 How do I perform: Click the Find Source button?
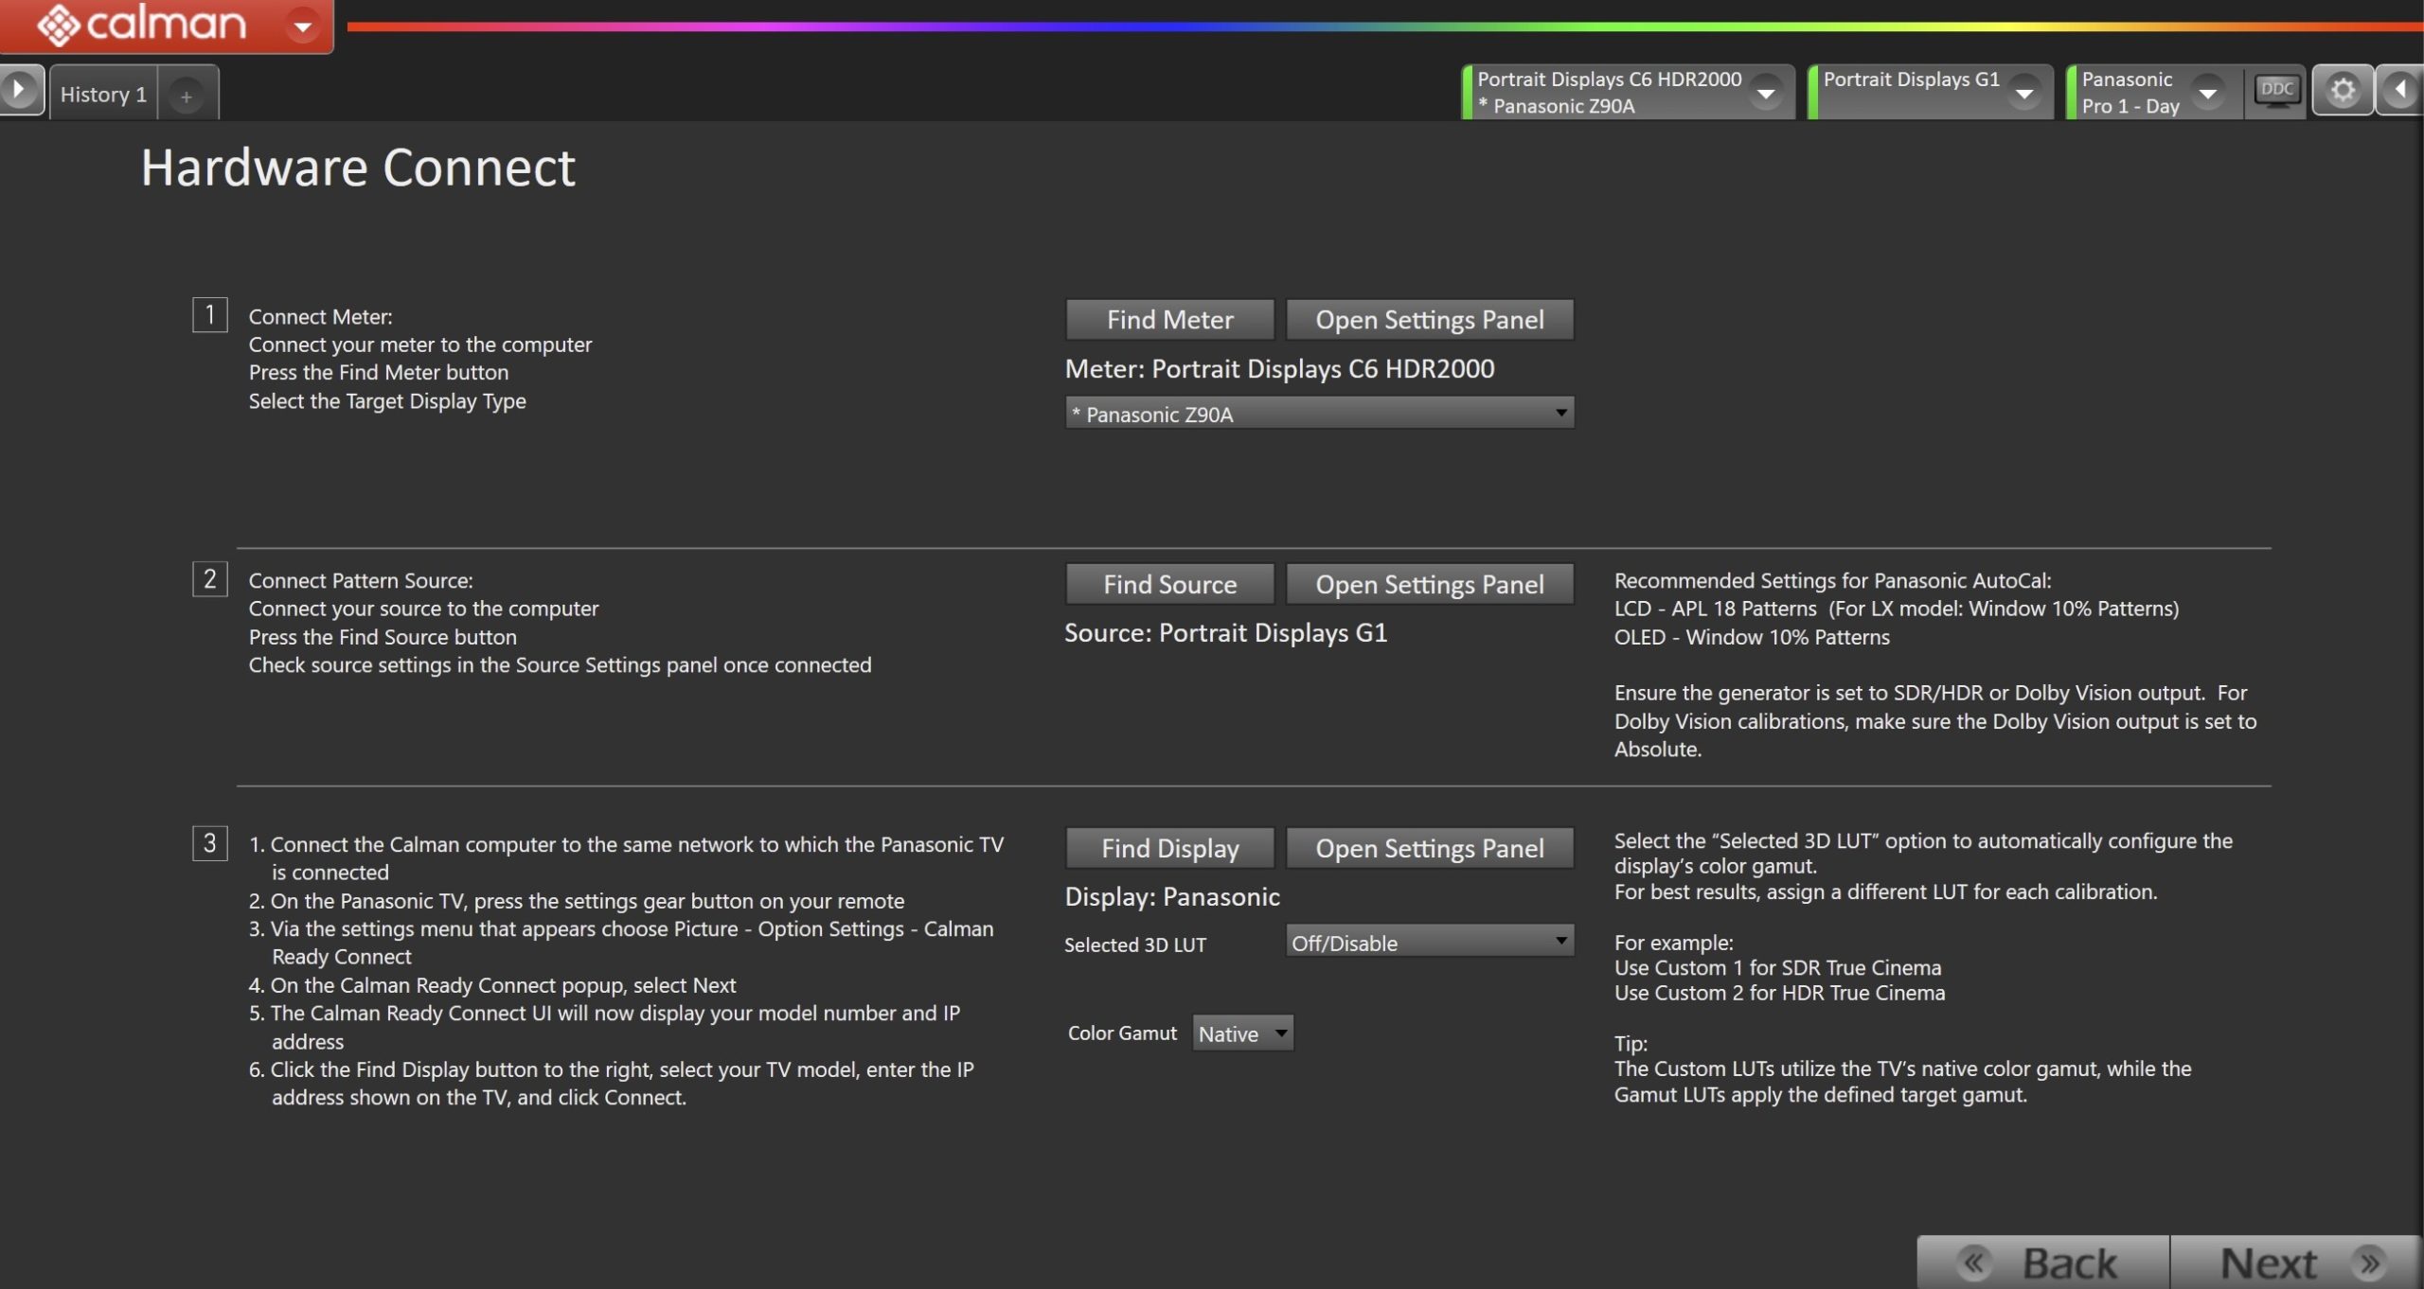(1169, 584)
